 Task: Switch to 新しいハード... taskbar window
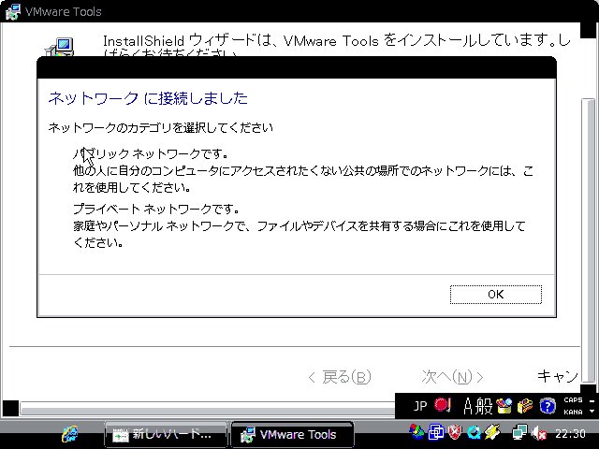click(166, 434)
